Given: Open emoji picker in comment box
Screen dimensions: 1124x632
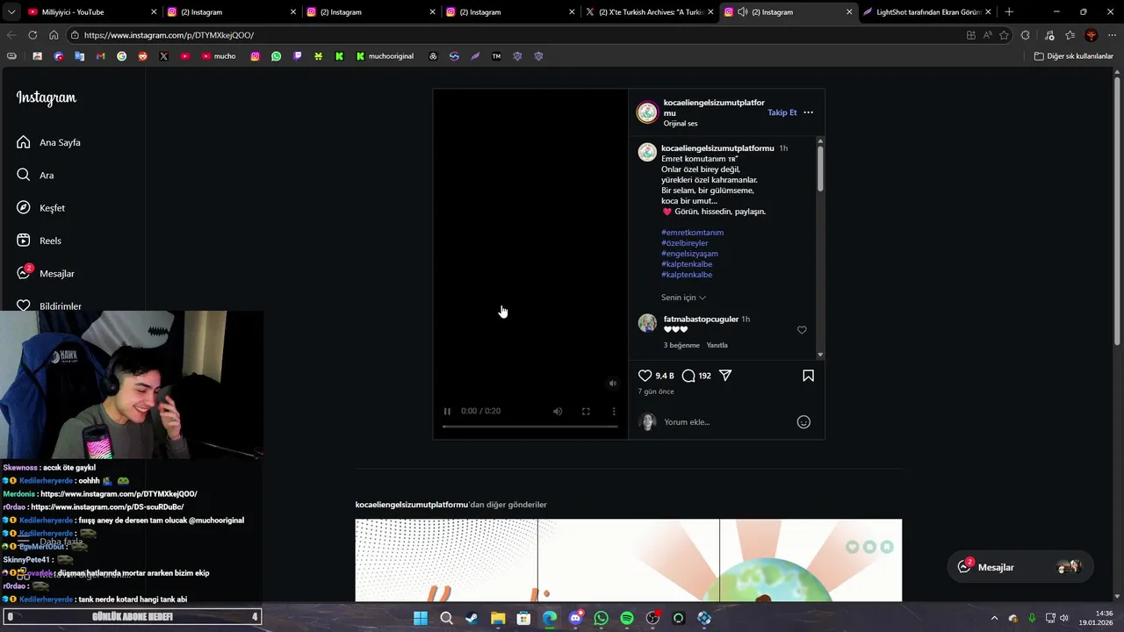Looking at the screenshot, I should pos(803,422).
